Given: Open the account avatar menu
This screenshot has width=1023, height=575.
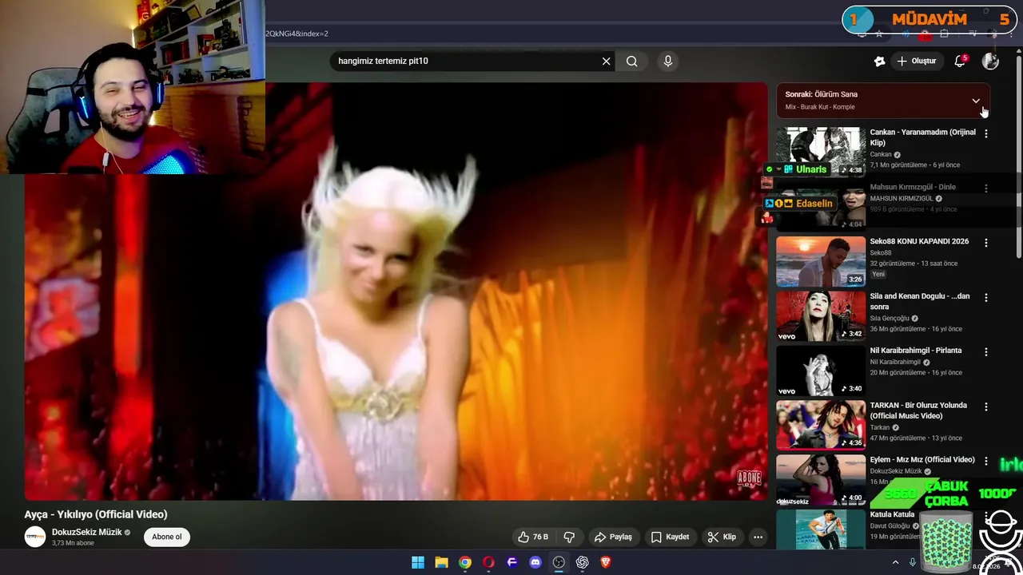Looking at the screenshot, I should coord(990,61).
